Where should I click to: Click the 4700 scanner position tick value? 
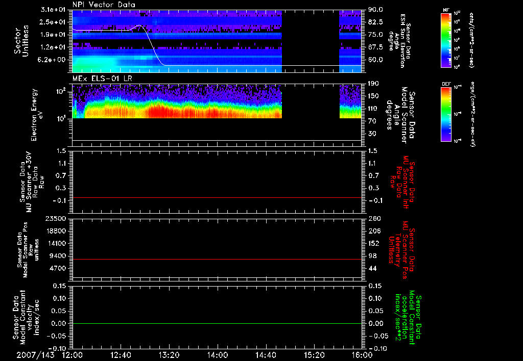click(x=58, y=268)
